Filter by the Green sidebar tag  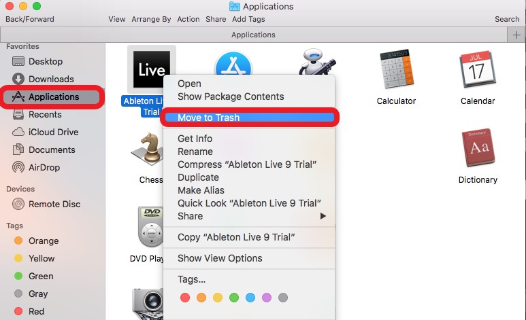tap(33, 276)
